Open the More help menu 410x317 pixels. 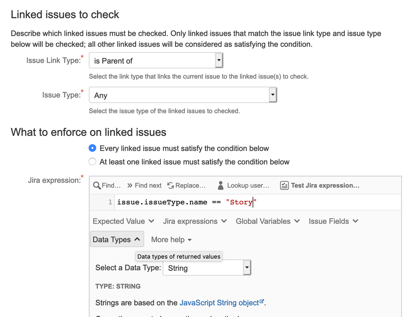pos(172,239)
